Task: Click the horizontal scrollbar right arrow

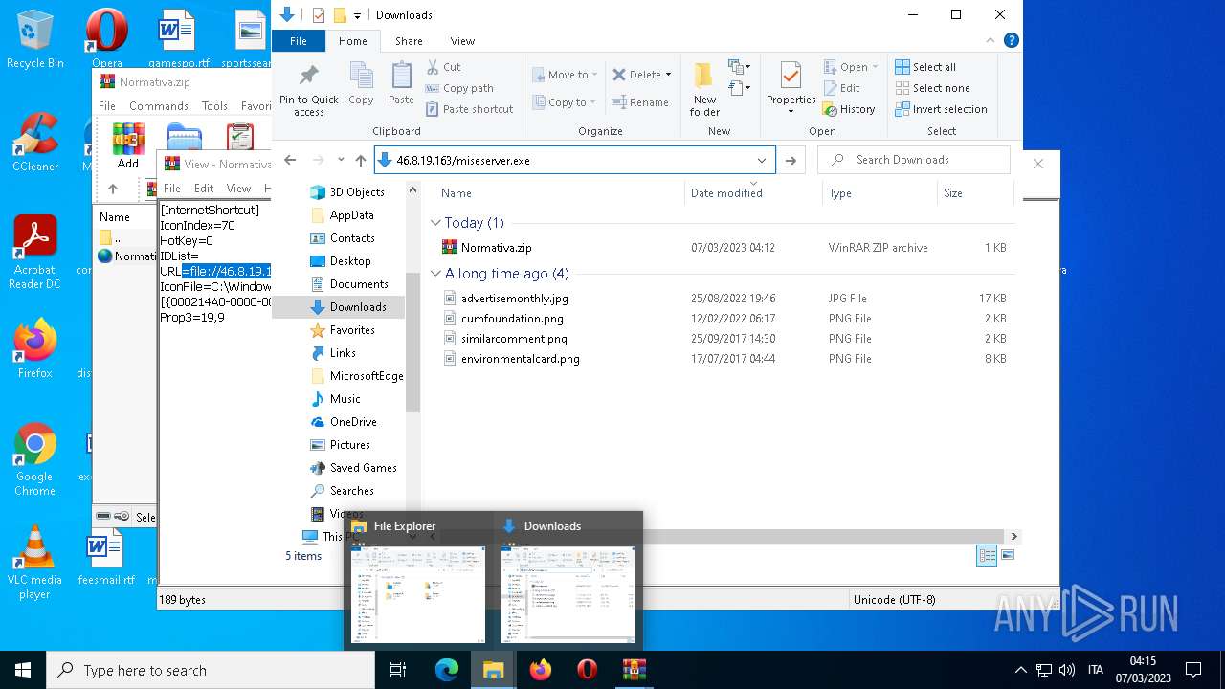Action: [1013, 537]
